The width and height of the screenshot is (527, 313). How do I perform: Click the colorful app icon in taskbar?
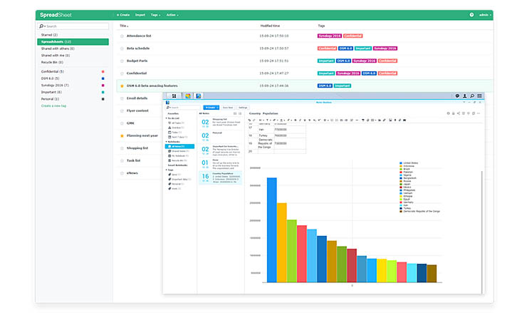188,96
